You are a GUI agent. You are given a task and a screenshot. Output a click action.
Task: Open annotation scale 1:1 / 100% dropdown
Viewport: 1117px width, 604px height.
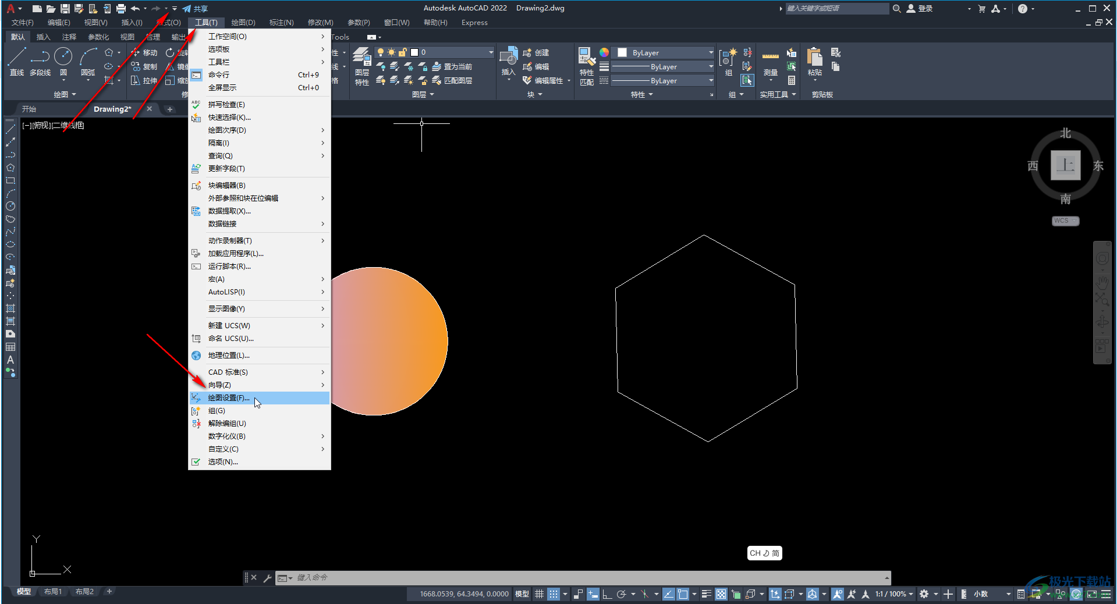[x=894, y=594]
